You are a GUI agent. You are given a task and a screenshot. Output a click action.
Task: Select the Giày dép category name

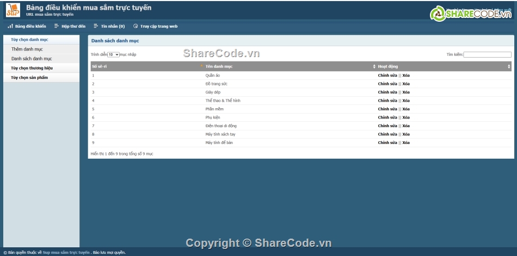[x=213, y=92]
